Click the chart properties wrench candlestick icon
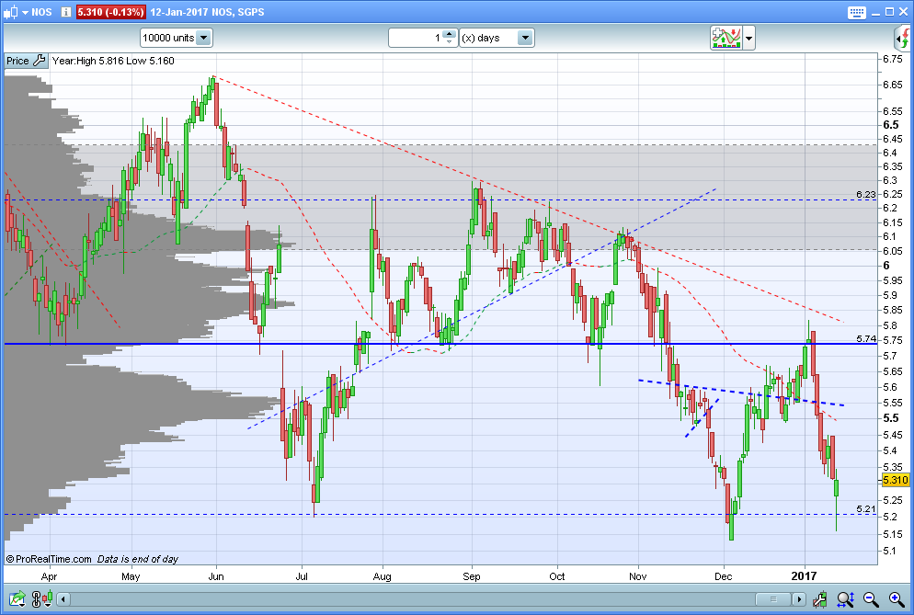The image size is (914, 615). tap(819, 598)
